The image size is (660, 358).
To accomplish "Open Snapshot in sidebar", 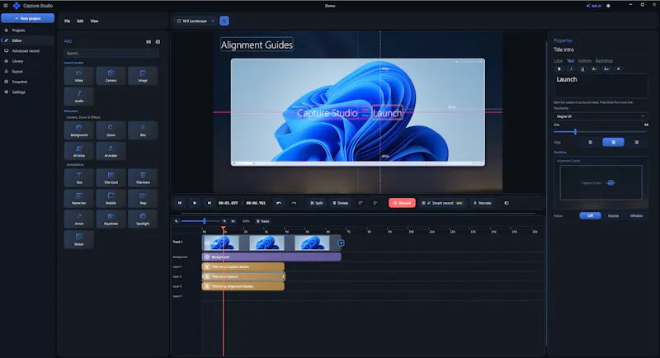I will tap(28, 82).
